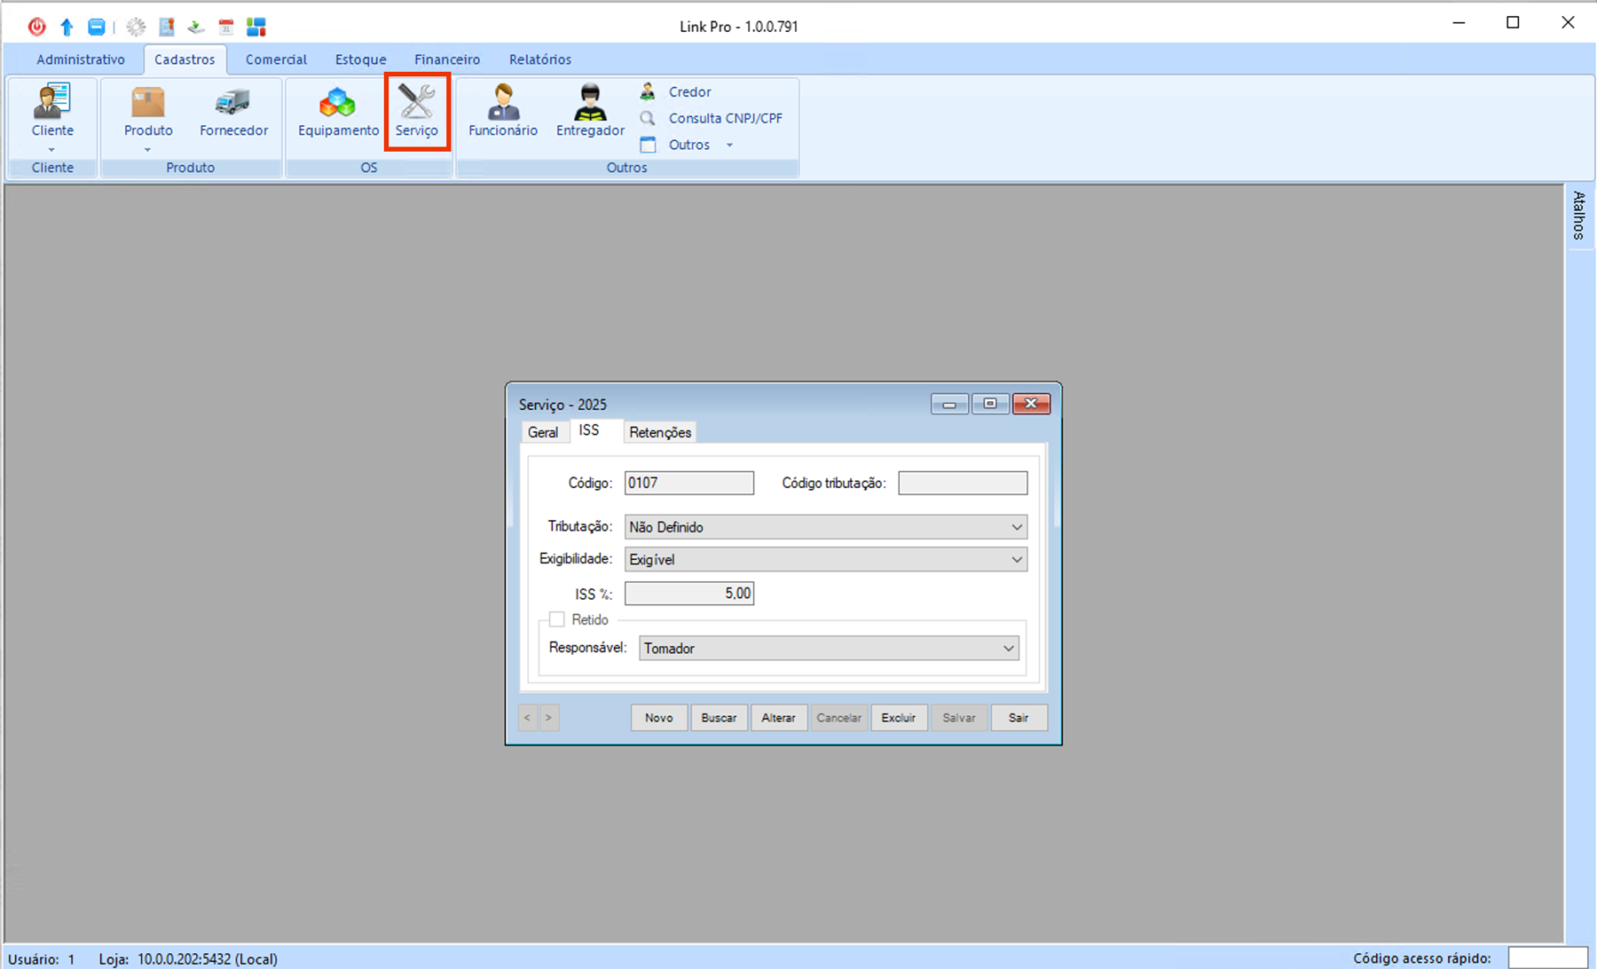Click the ISS % input field
Image resolution: width=1597 pixels, height=969 pixels.
click(688, 594)
